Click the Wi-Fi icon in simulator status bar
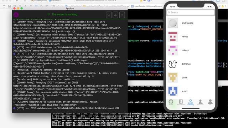228x128 pixels. tap(208, 6)
